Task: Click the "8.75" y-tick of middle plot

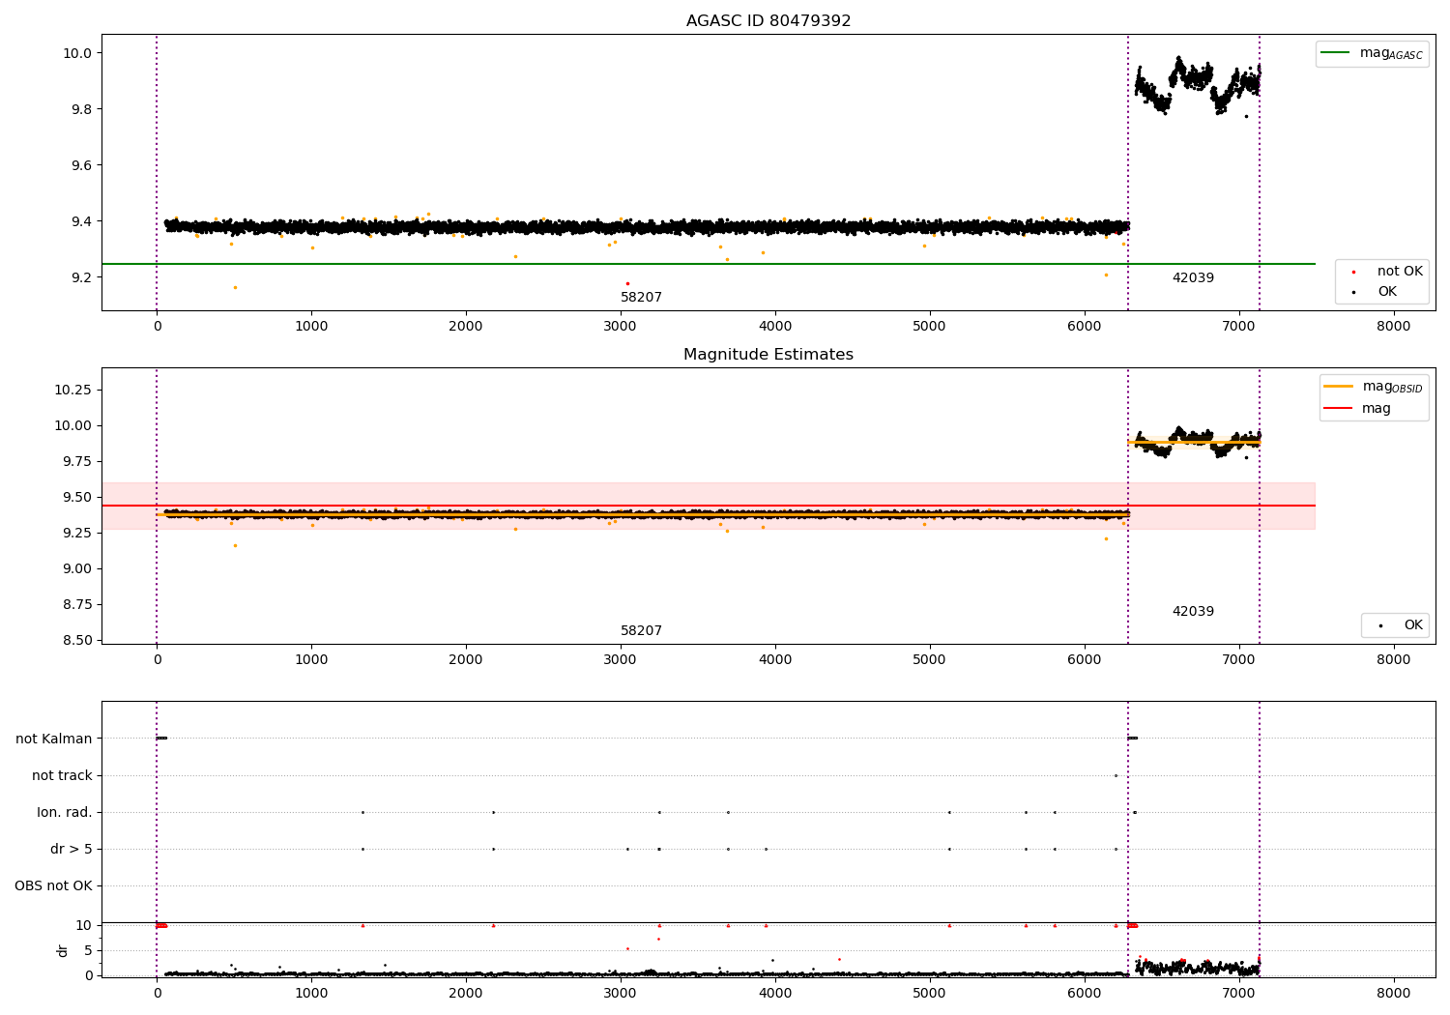Action: tap(77, 604)
